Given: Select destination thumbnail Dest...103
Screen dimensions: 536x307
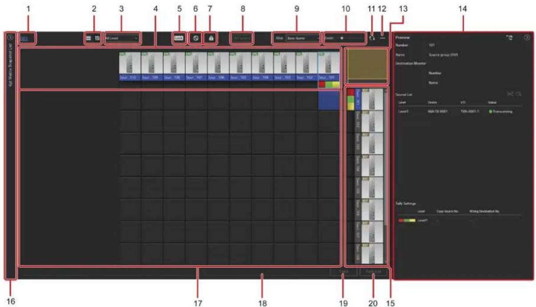Looking at the screenshot, I should point(372,143).
